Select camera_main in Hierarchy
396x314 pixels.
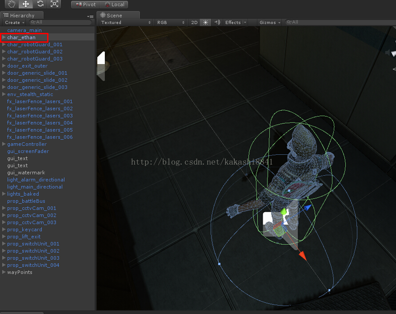(24, 30)
